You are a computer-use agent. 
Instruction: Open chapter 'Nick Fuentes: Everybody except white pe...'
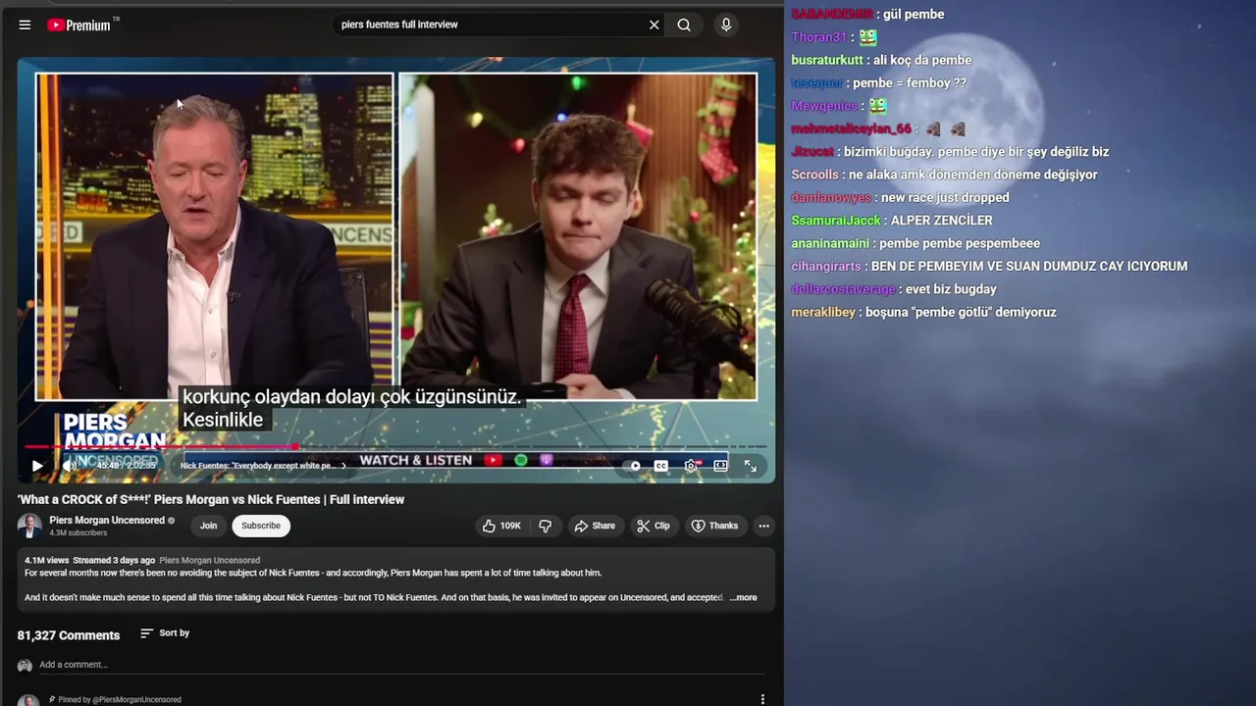(262, 466)
